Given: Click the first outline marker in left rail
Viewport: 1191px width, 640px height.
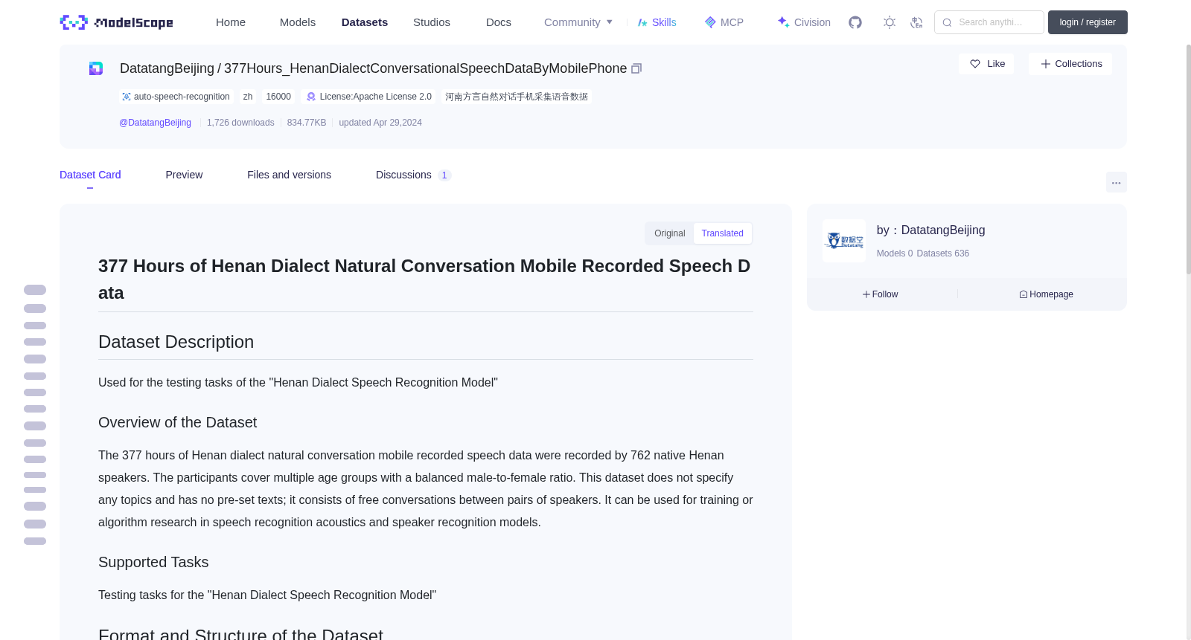Looking at the screenshot, I should click(x=35, y=290).
